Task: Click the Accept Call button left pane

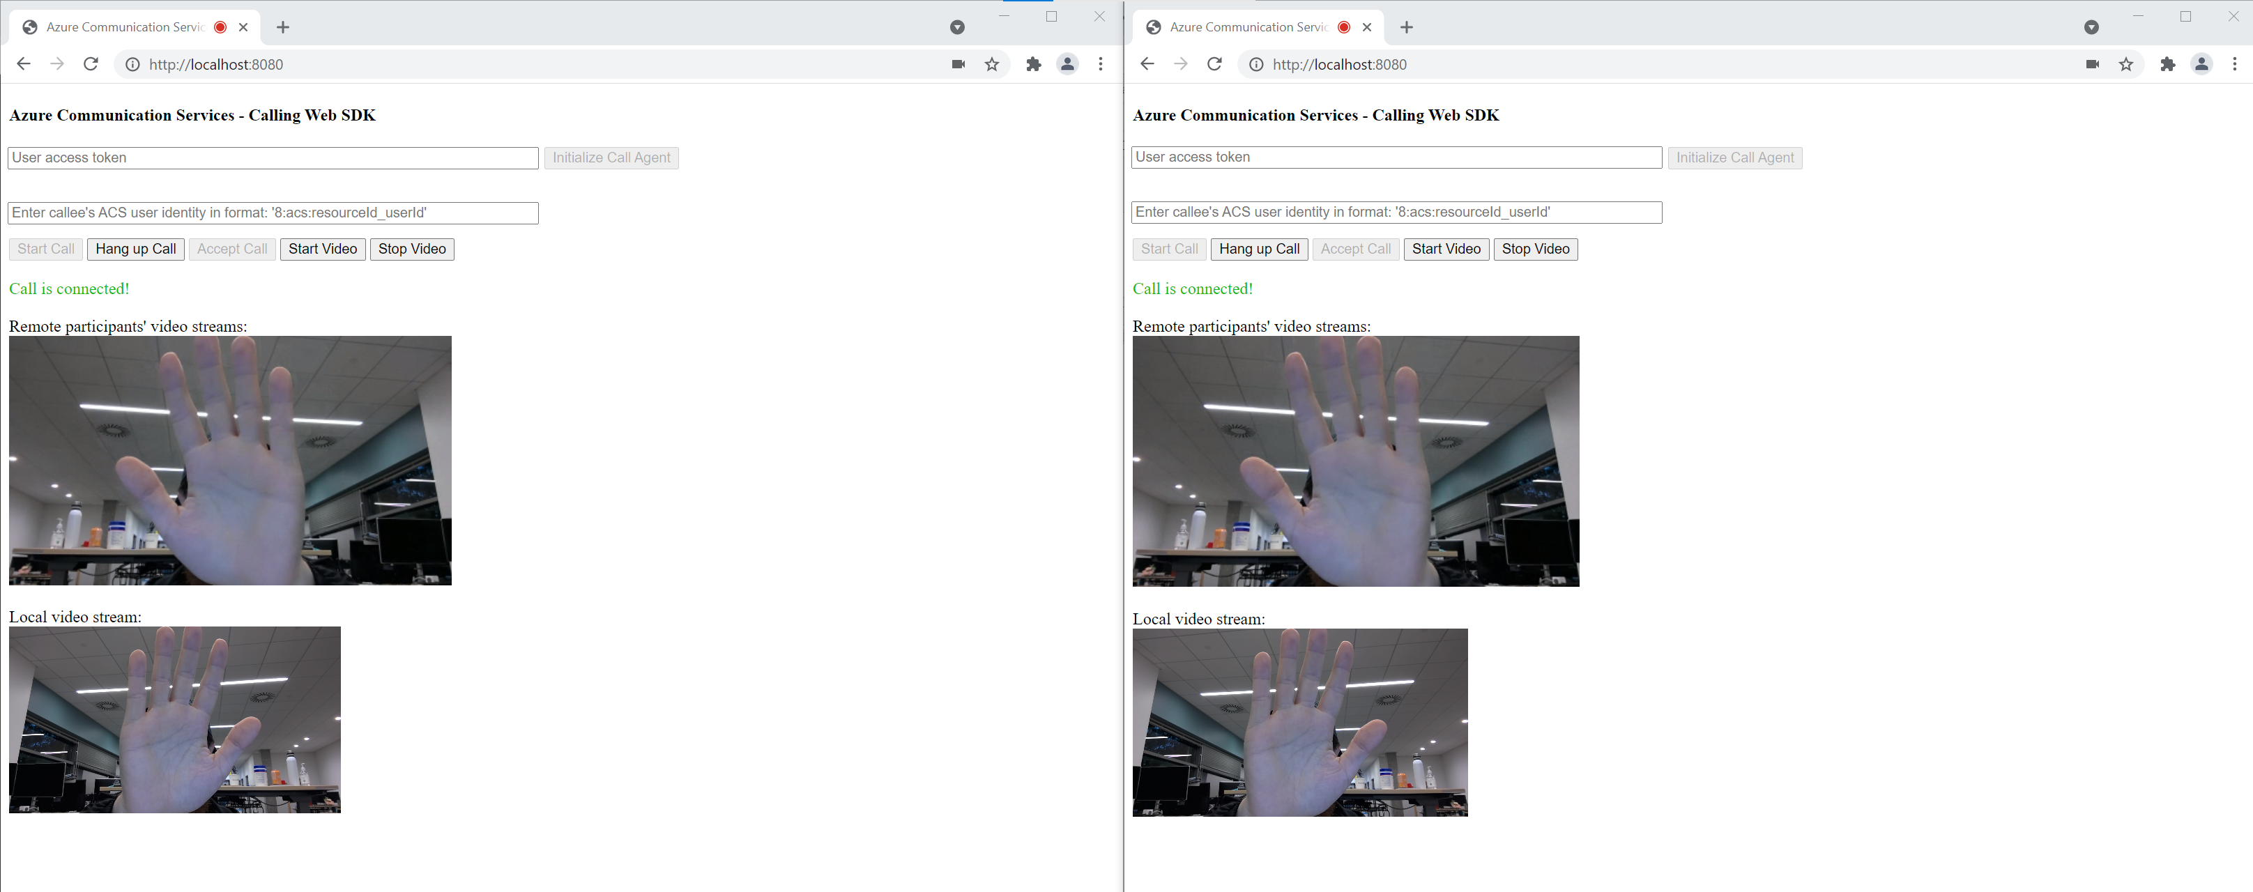Action: (231, 249)
